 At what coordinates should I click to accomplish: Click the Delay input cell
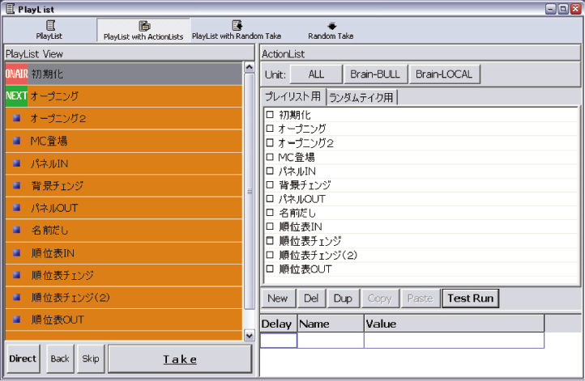pyautogui.click(x=278, y=341)
